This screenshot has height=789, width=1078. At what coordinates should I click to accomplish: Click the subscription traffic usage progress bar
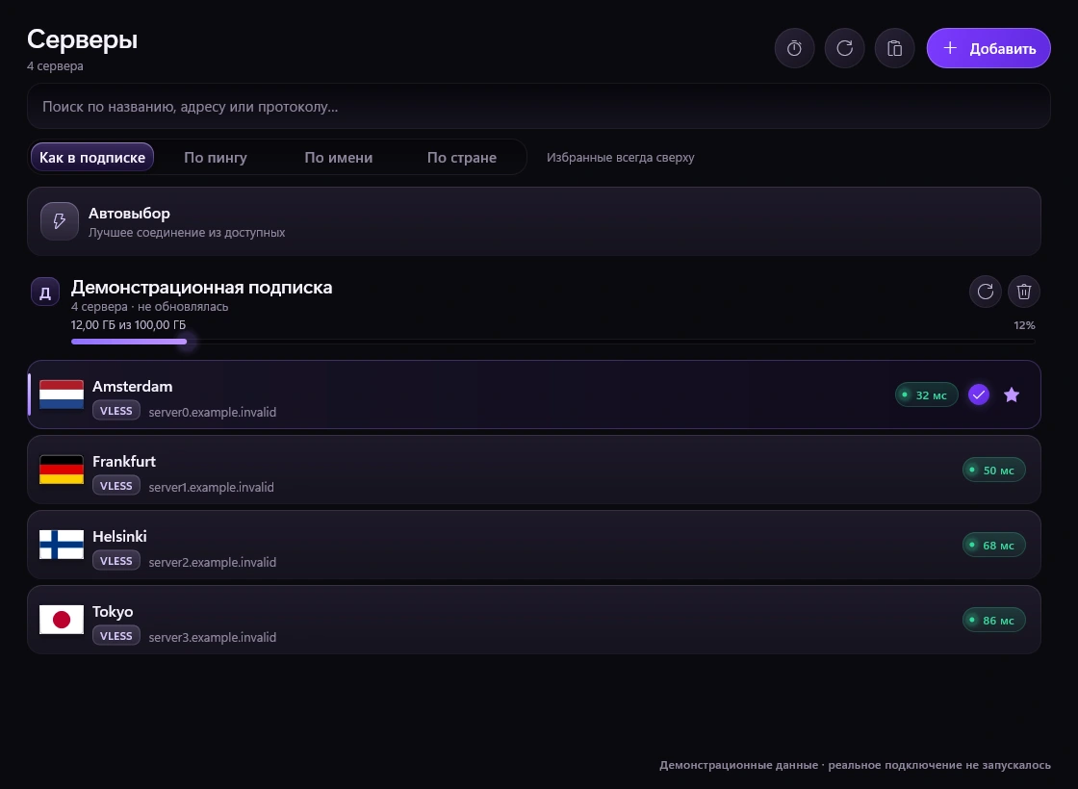click(x=552, y=342)
